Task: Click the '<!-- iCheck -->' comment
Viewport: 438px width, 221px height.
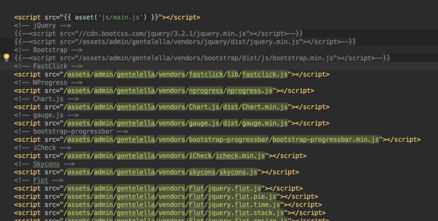Action: point(43,147)
